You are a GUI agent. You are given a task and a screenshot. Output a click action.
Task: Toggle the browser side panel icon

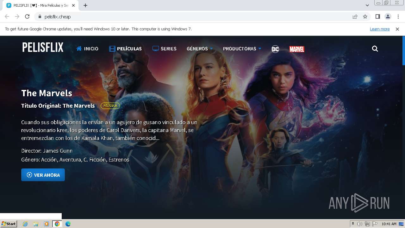[377, 16]
